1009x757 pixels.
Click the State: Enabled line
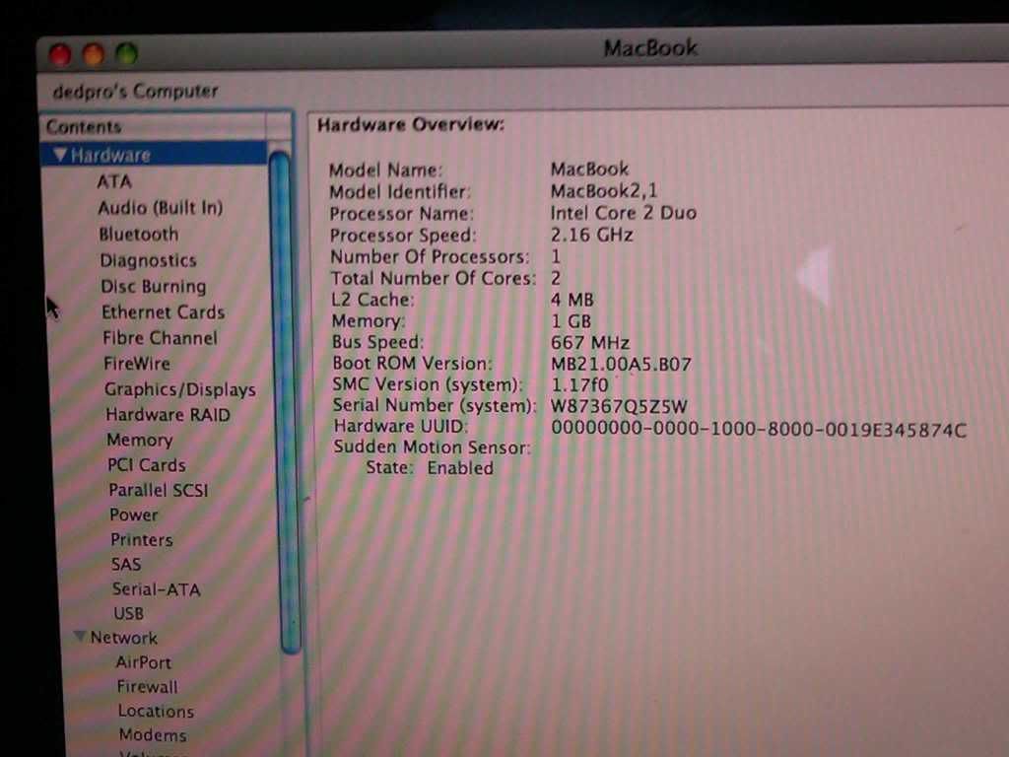[x=430, y=468]
